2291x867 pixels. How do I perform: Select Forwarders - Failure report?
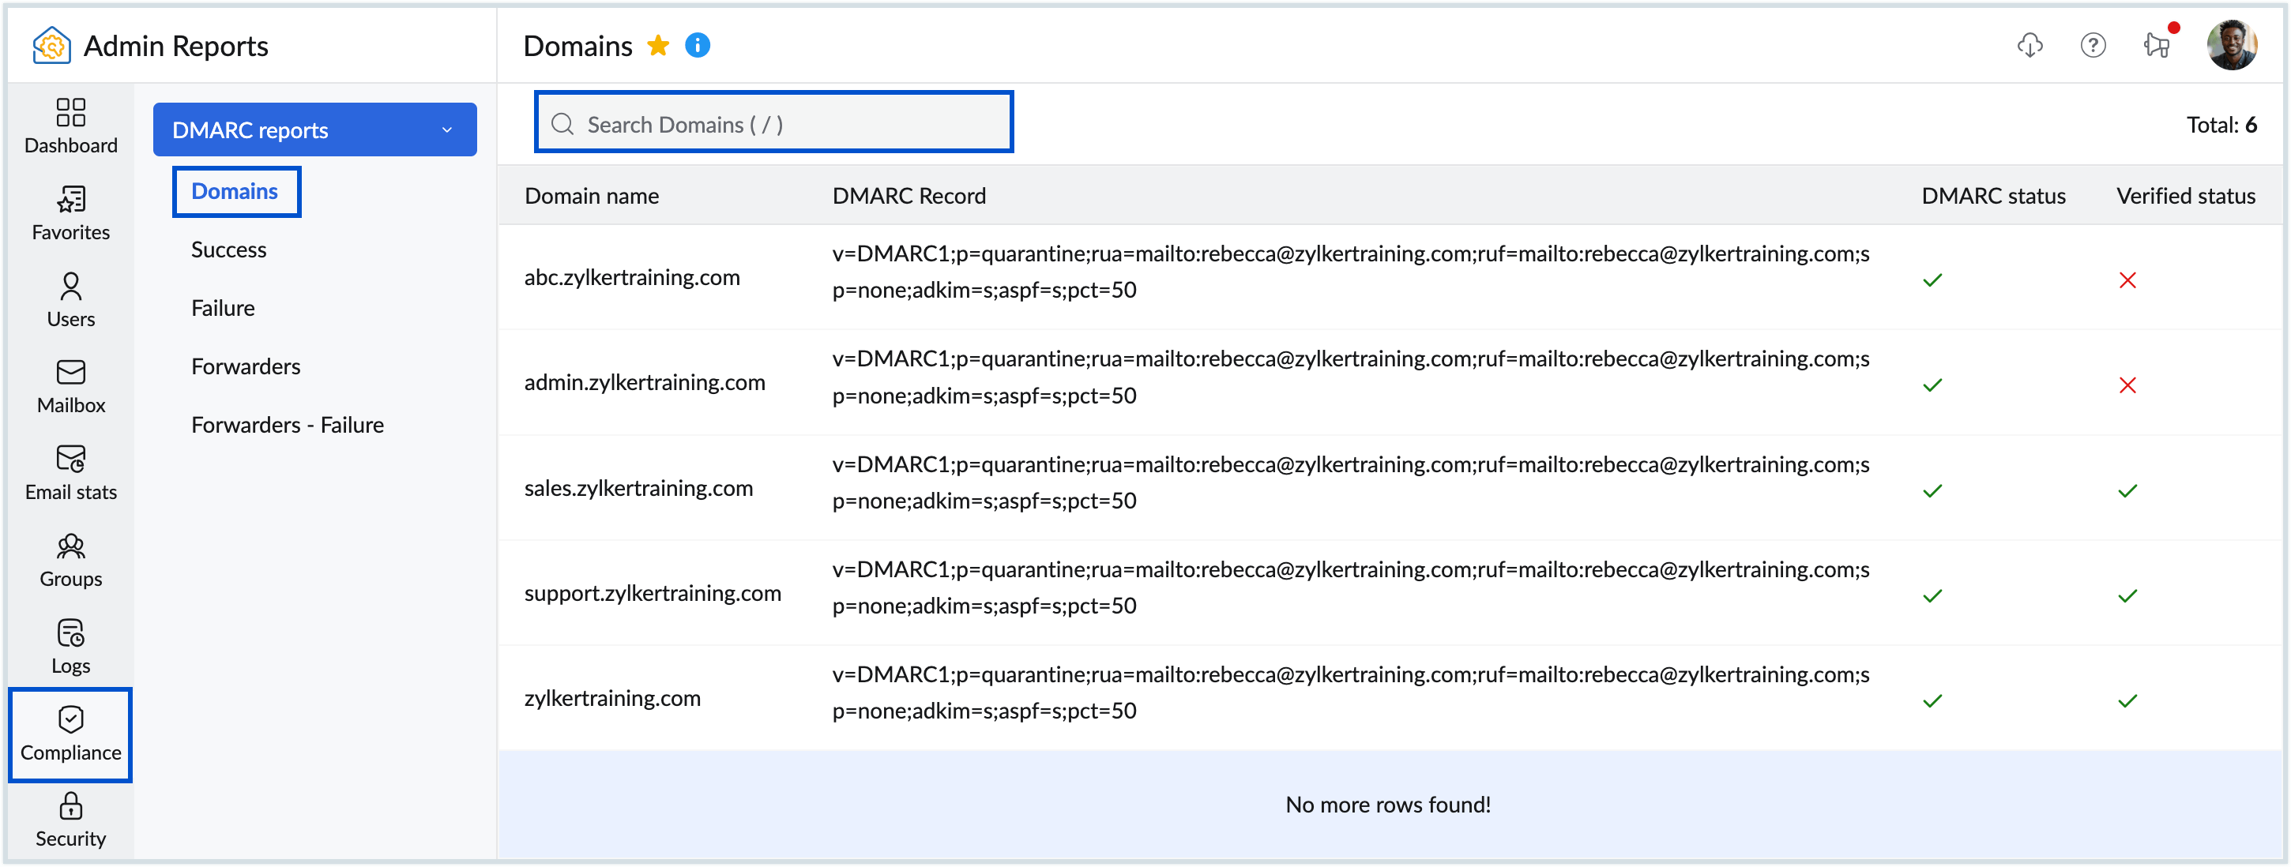tap(288, 425)
